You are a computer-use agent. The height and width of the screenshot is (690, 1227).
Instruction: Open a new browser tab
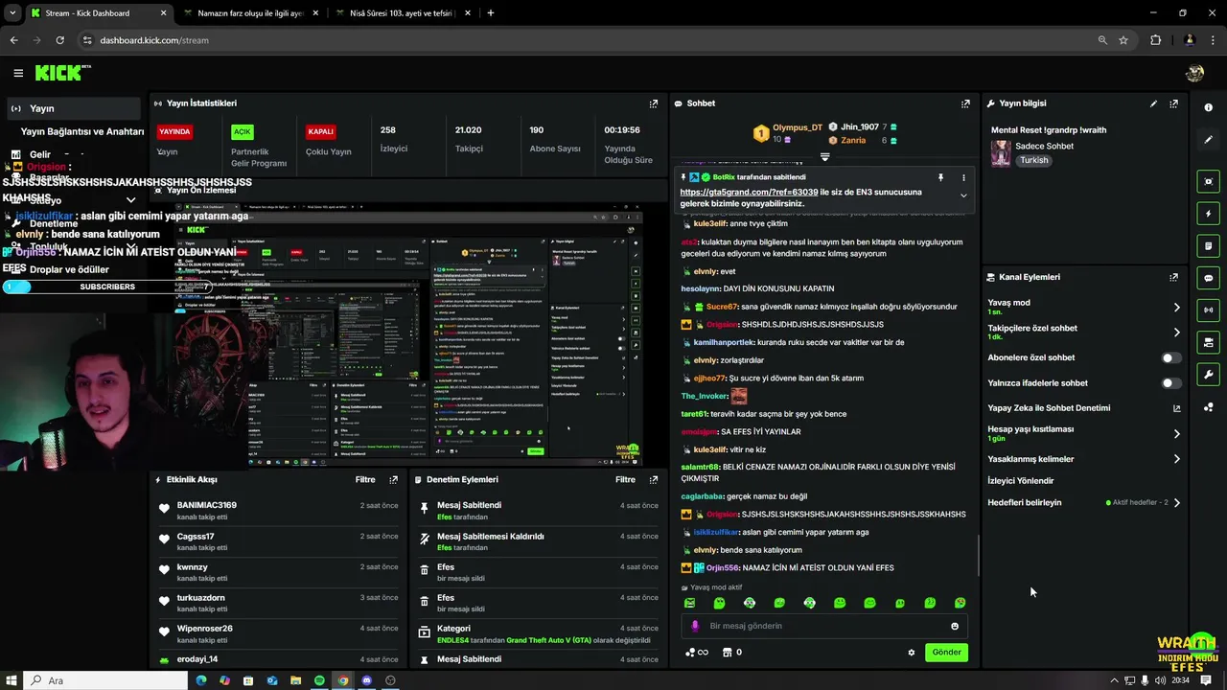click(x=491, y=13)
